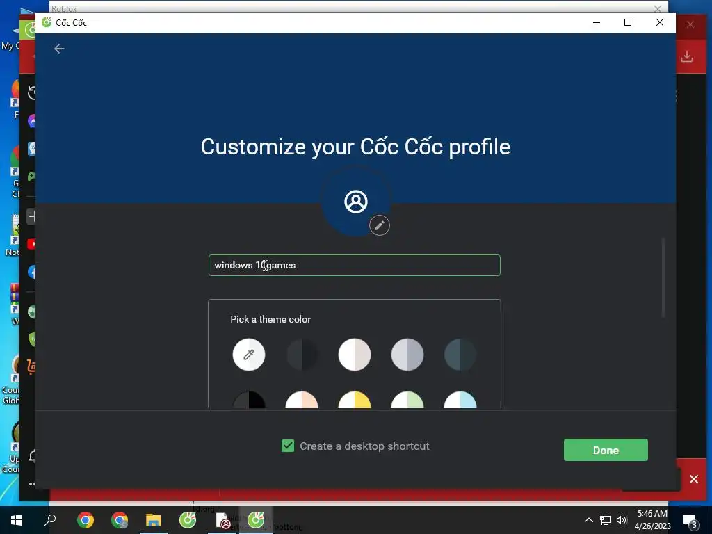Choose the light blue theme swatch
The width and height of the screenshot is (712, 534).
[x=460, y=400]
